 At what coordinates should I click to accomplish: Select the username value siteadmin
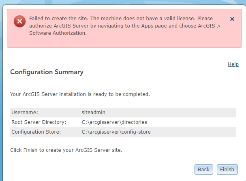[x=93, y=112]
